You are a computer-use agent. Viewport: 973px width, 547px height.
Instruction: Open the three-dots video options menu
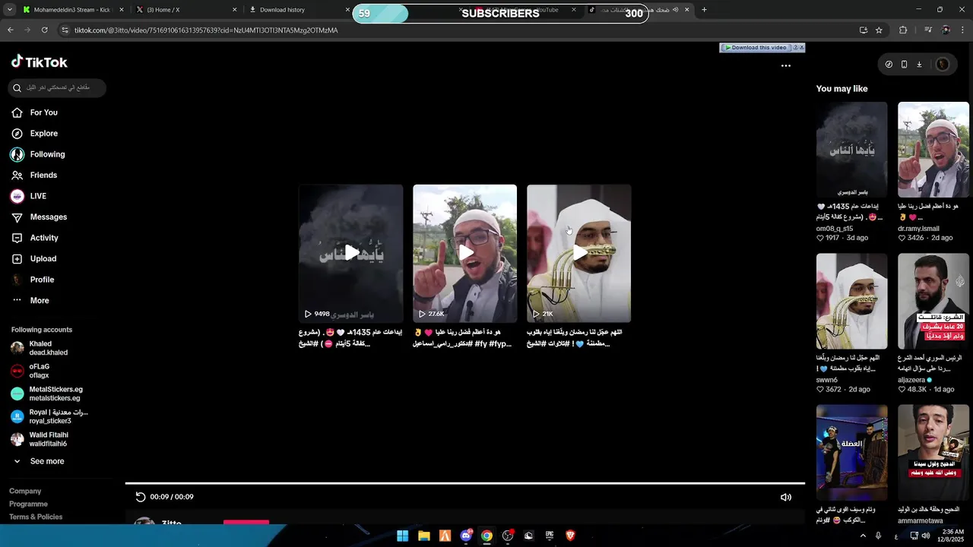(x=786, y=65)
